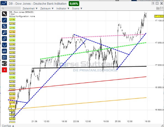
Task: Open the Buy/Sell order tool
Action: tap(4, 57)
